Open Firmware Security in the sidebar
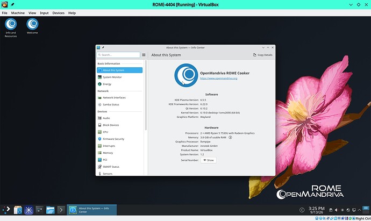The image size is (371, 221). coord(119,139)
